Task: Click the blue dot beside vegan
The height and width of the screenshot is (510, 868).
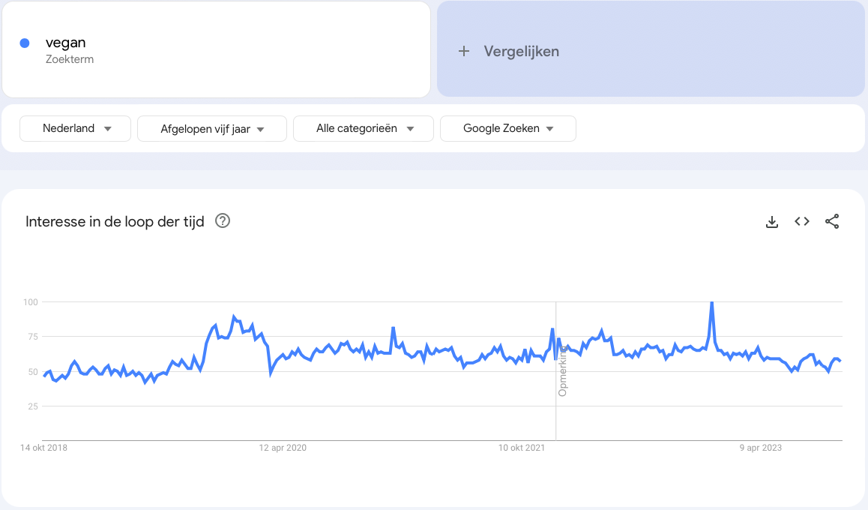Action: [x=25, y=43]
